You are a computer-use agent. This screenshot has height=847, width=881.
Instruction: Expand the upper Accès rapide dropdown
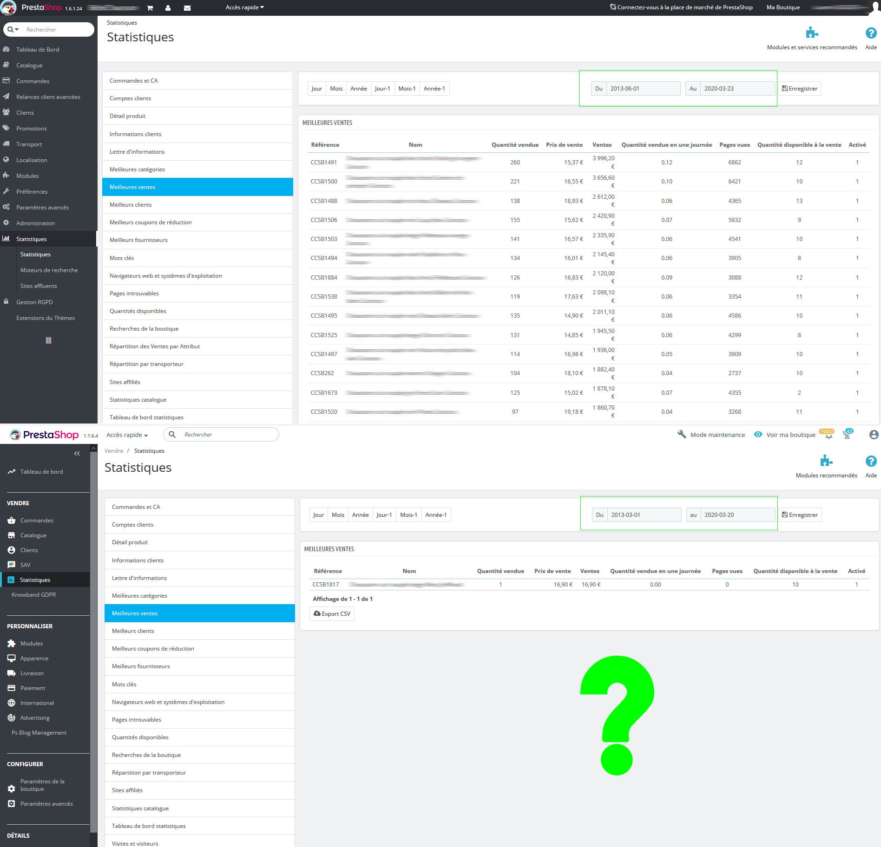(x=245, y=7)
